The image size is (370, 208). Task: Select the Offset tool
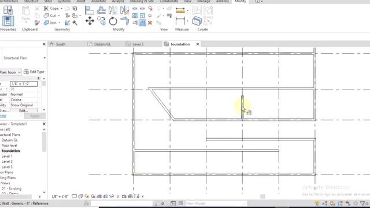click(101, 10)
